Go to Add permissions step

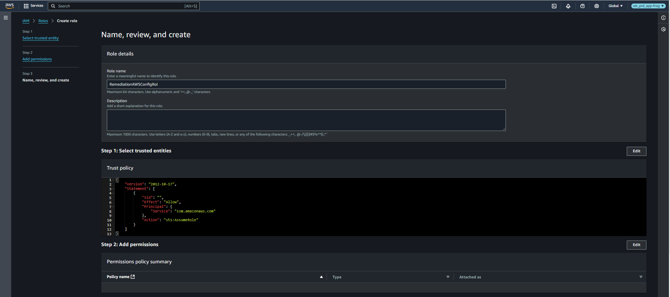pos(37,59)
